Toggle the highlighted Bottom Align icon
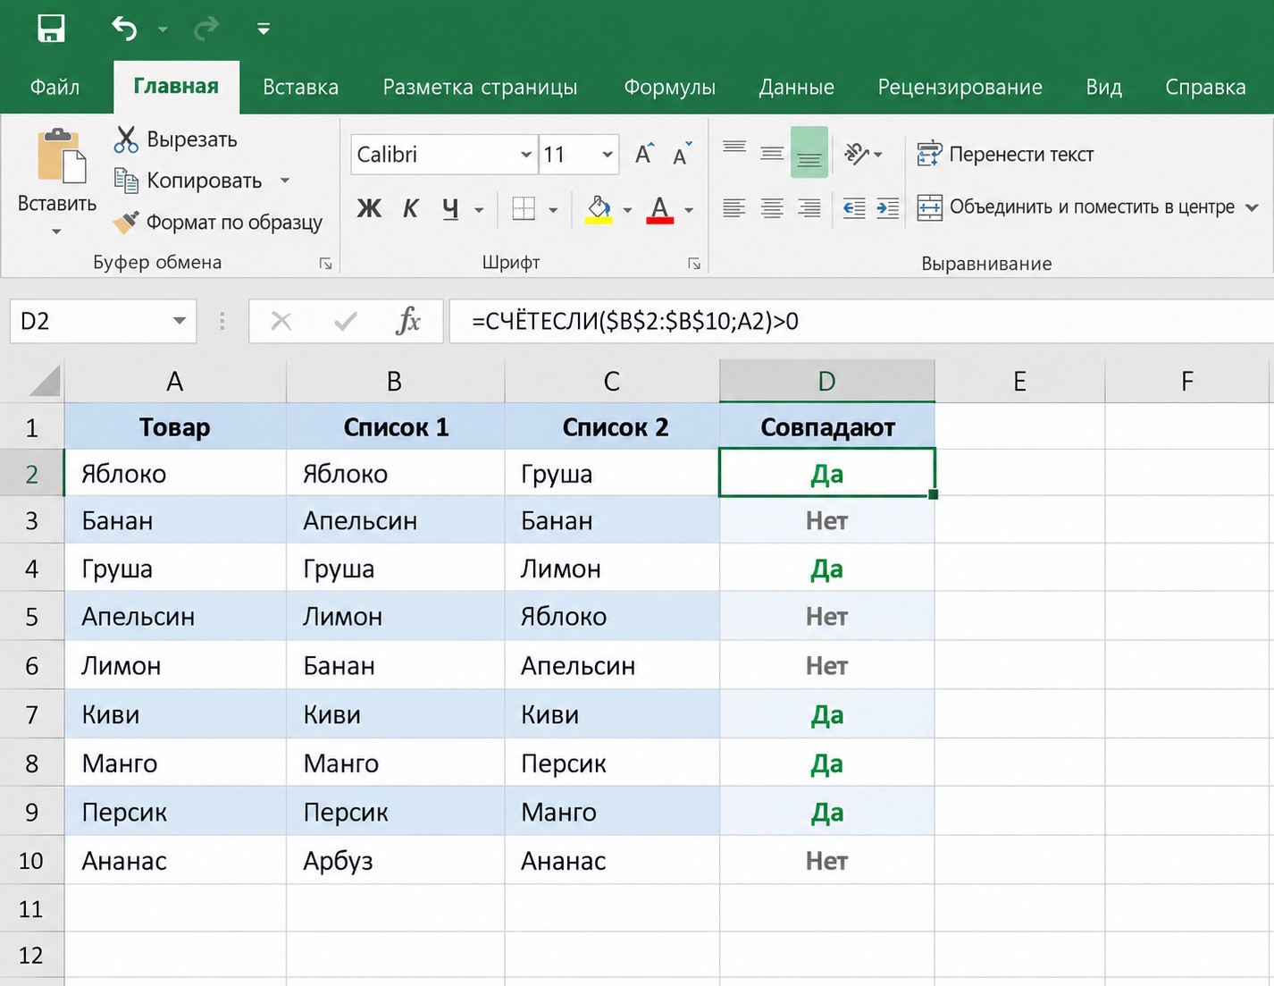This screenshot has height=986, width=1274. tap(809, 152)
